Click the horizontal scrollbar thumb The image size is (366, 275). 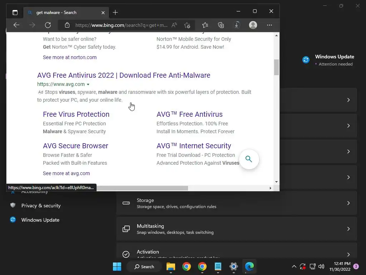[x=142, y=188]
